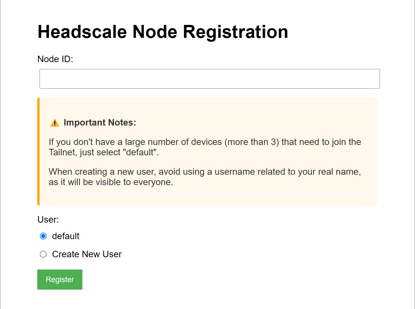Focus the Node ID text field

209,79
